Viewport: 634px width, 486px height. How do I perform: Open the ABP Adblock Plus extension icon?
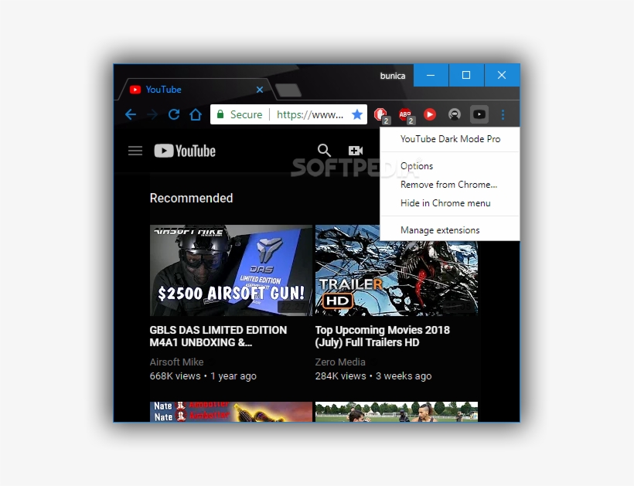click(x=406, y=115)
